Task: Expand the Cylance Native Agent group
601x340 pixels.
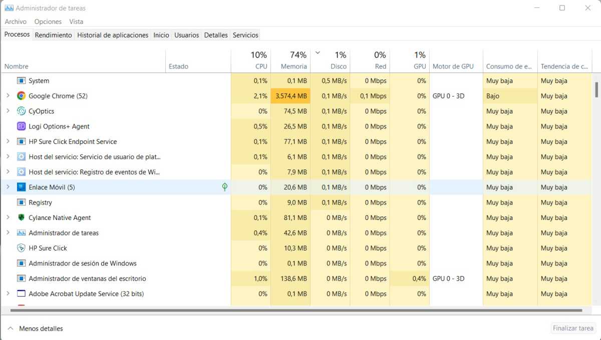Action: click(x=8, y=217)
